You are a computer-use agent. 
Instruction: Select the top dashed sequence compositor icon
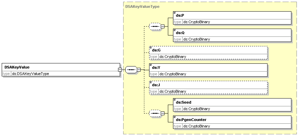(155, 27)
